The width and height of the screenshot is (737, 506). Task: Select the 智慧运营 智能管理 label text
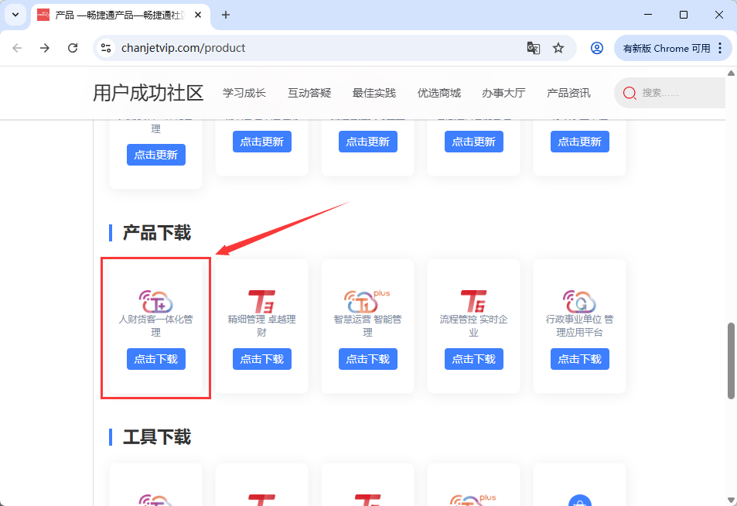coord(368,326)
